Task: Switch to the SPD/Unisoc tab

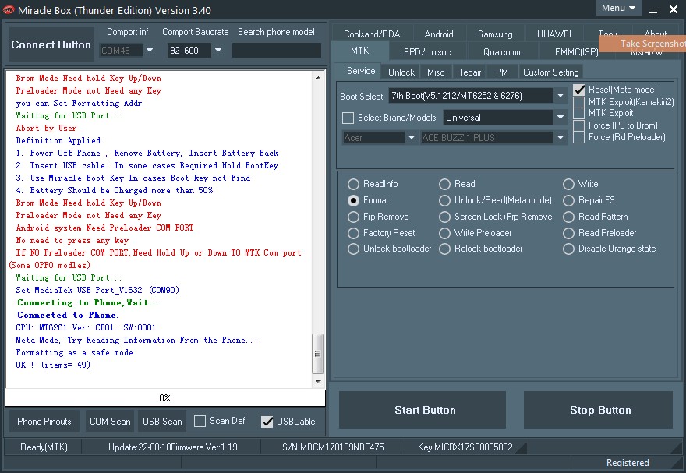Action: (x=427, y=52)
